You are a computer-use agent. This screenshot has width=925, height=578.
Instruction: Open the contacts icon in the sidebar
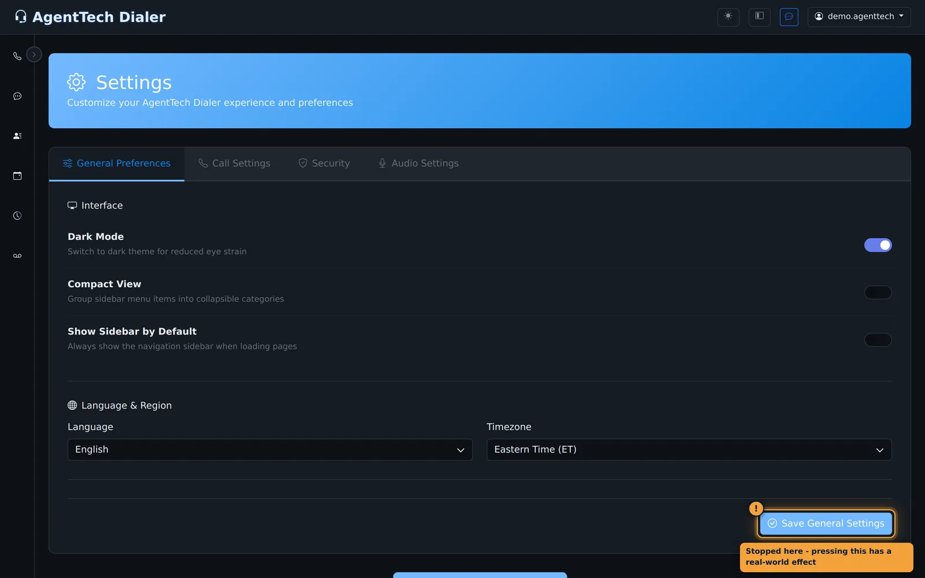point(17,136)
